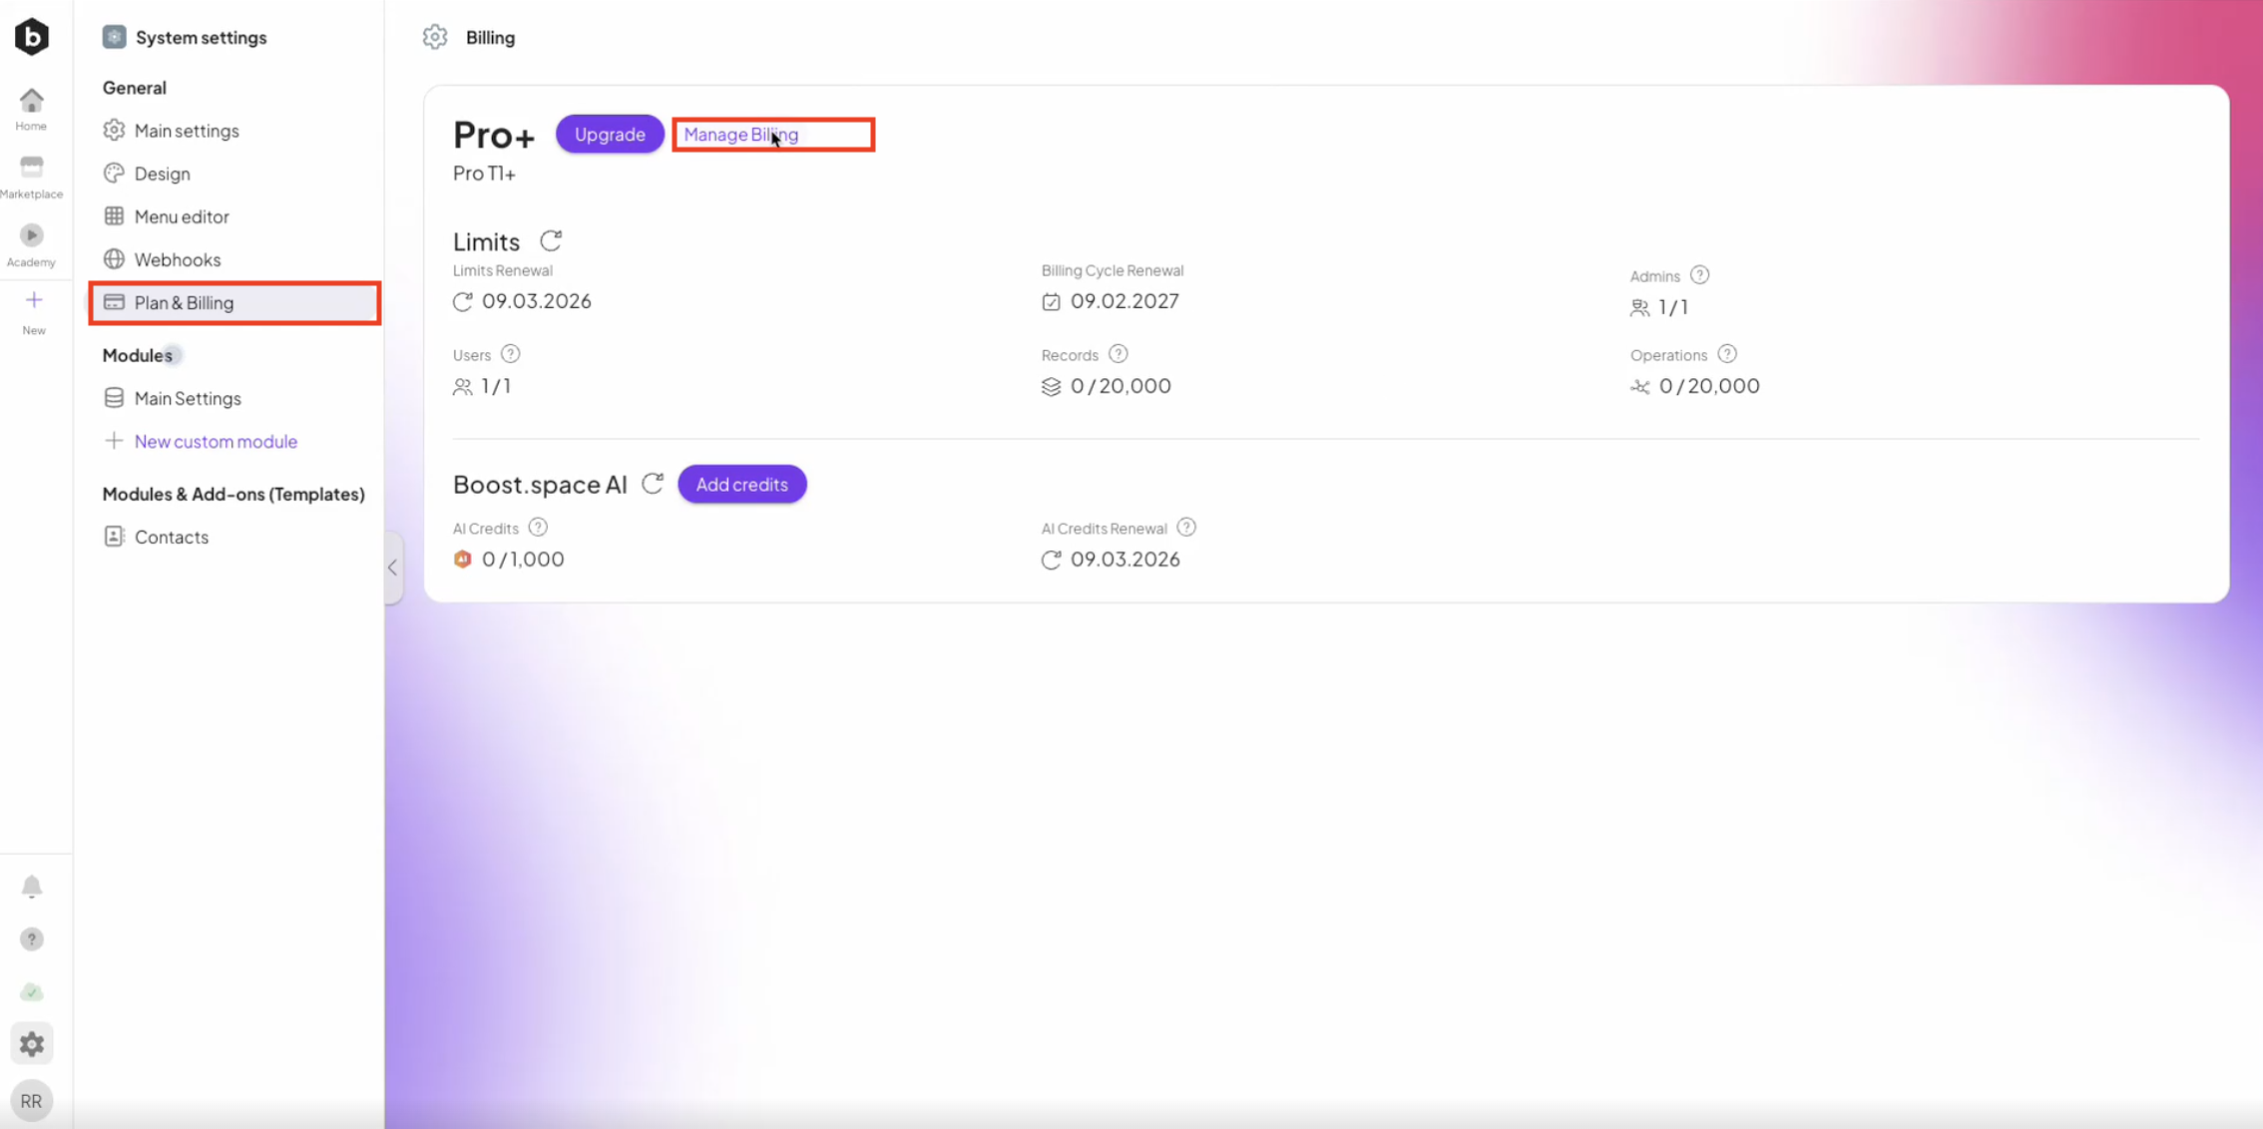Screen dimensions: 2263x1129
Task: Refresh Boost.space AI credits
Action: coord(653,484)
